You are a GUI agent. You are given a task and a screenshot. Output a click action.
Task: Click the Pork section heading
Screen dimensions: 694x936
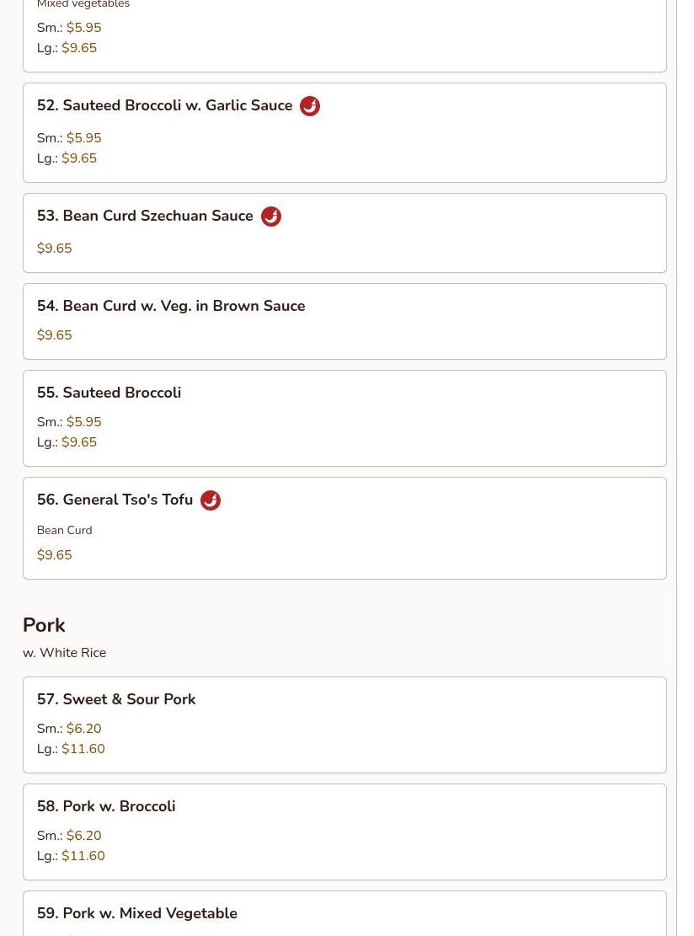tap(44, 625)
